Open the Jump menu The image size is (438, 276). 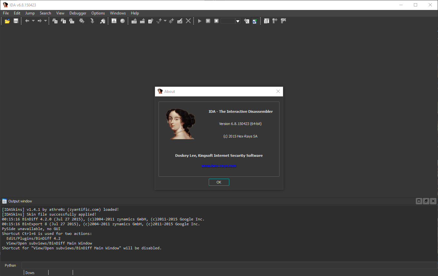tap(30, 13)
